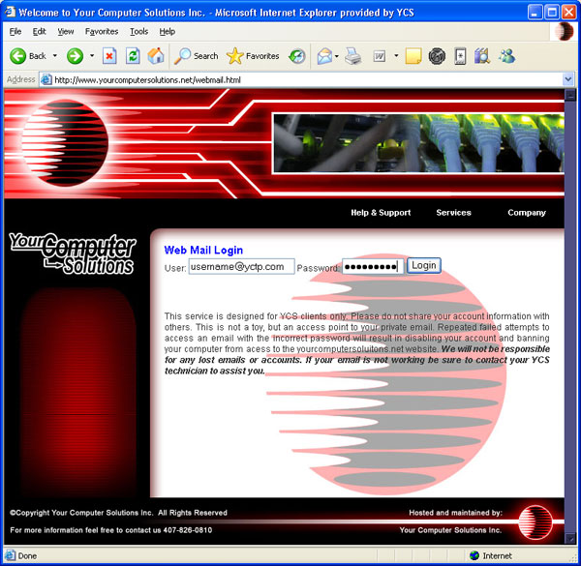This screenshot has height=566, width=581.
Task: Open the Tools menu
Action: (x=138, y=32)
